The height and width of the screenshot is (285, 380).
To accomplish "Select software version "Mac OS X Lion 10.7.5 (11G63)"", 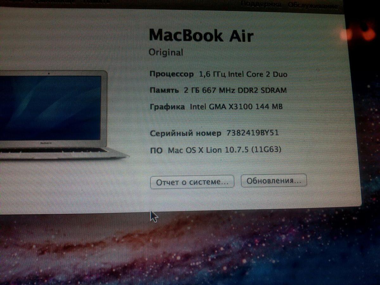I will click(225, 150).
